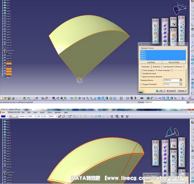Click the star-in-circle icon in top-left floating palette

(x=155, y=30)
